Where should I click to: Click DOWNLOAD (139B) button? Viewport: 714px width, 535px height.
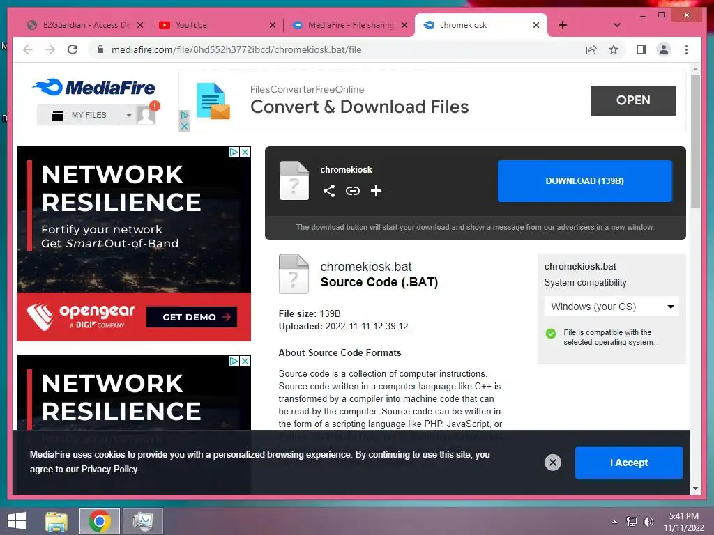point(585,181)
